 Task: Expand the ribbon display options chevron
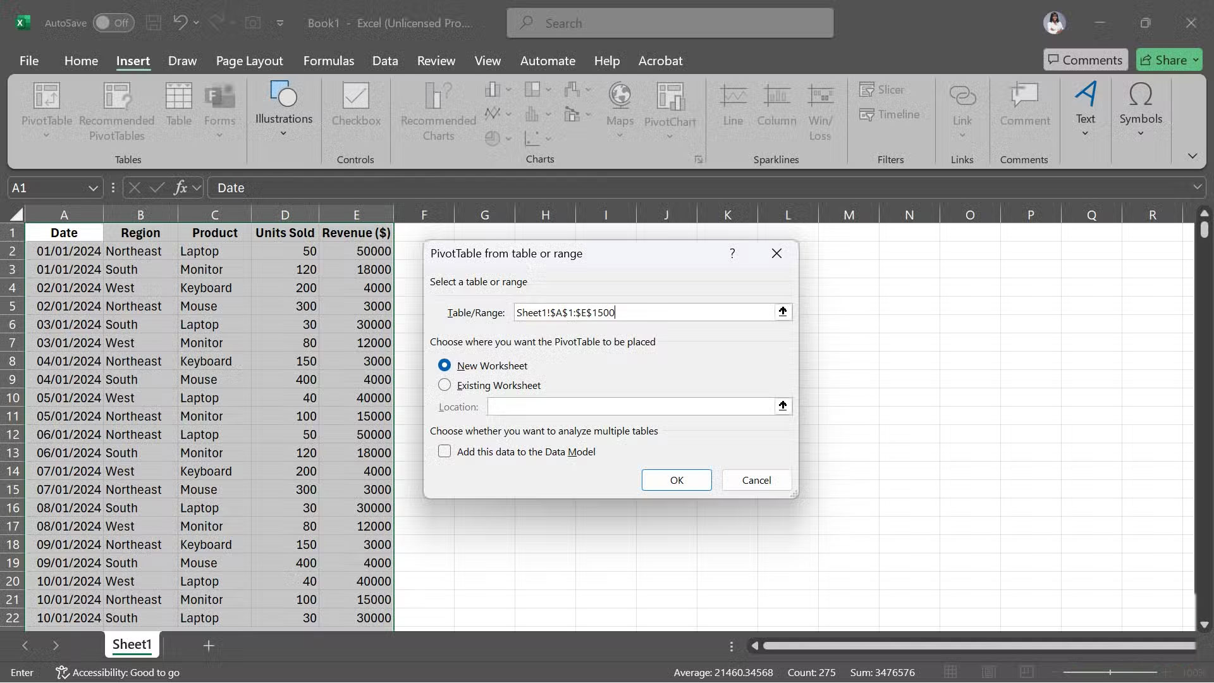[x=1192, y=156]
